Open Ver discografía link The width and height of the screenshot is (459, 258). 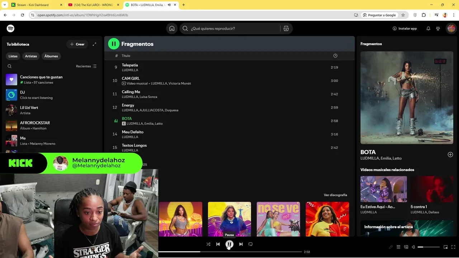[x=335, y=195]
